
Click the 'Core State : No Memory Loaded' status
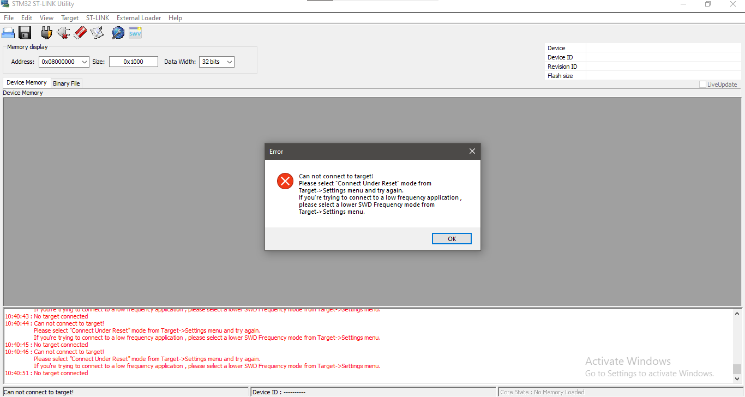coord(542,392)
